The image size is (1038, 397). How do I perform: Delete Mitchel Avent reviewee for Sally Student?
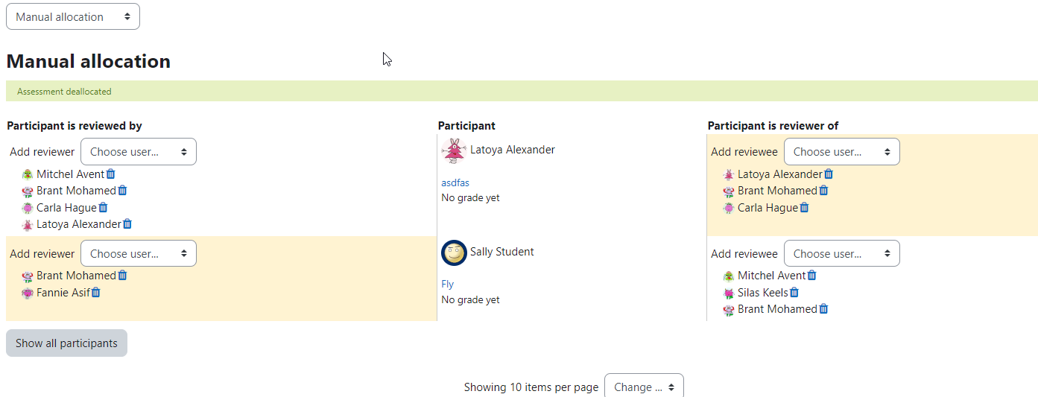coord(812,275)
